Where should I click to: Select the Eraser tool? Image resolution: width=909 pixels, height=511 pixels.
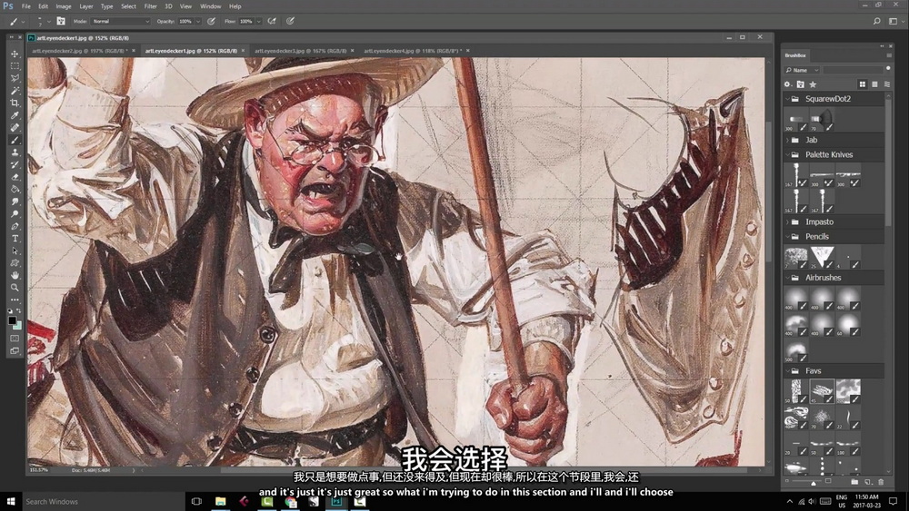[x=15, y=177]
